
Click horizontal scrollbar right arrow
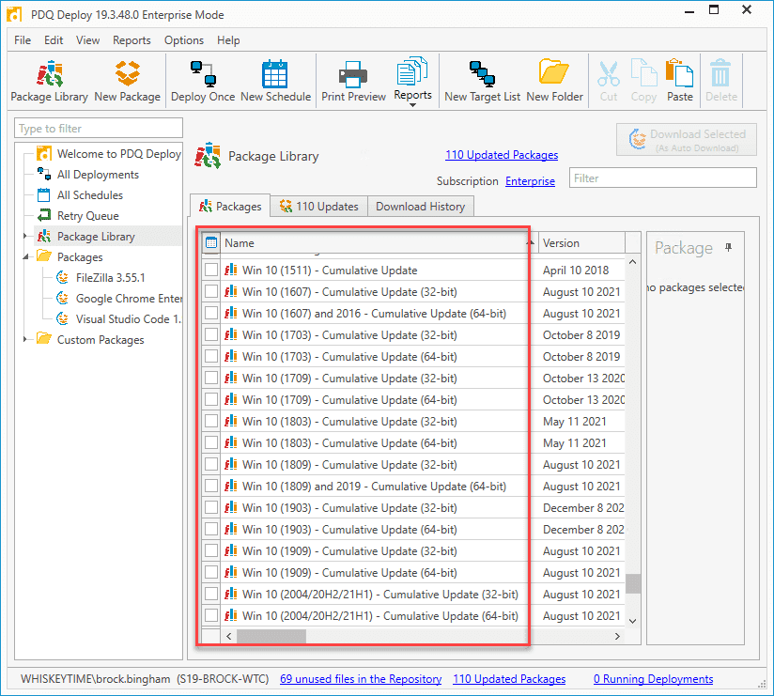tap(617, 636)
